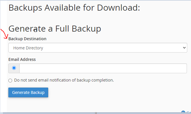The height and width of the screenshot is (114, 191).
Task: Click the partially visible blue circular icon
Action: click(183, 112)
